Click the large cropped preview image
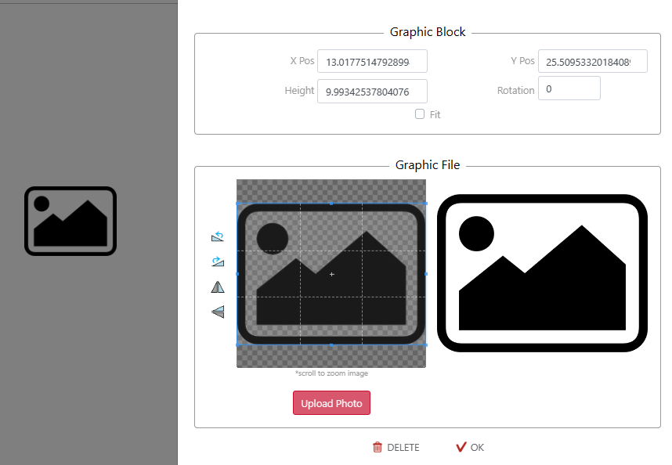 coord(542,272)
